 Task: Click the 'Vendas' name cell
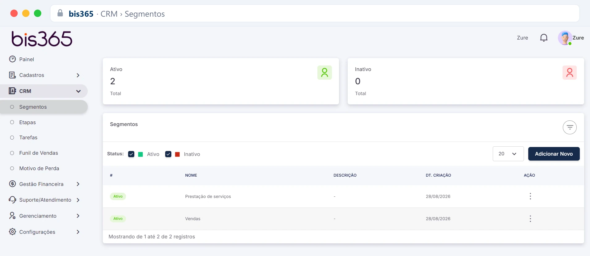[193, 219]
